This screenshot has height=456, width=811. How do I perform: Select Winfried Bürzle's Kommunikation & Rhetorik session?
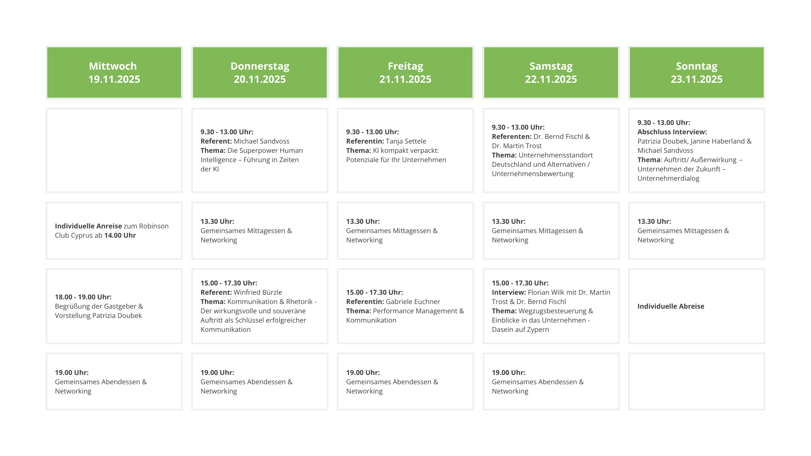coord(260,306)
